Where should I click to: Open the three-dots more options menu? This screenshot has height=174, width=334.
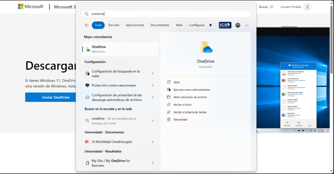pyautogui.click(x=247, y=25)
